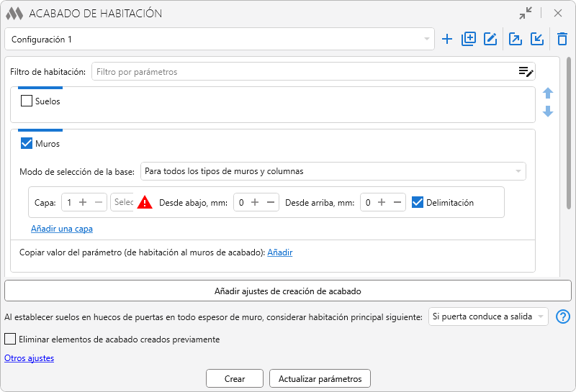This screenshot has width=576, height=392.
Task: Click the rename configuration pencil icon
Action: coord(490,40)
